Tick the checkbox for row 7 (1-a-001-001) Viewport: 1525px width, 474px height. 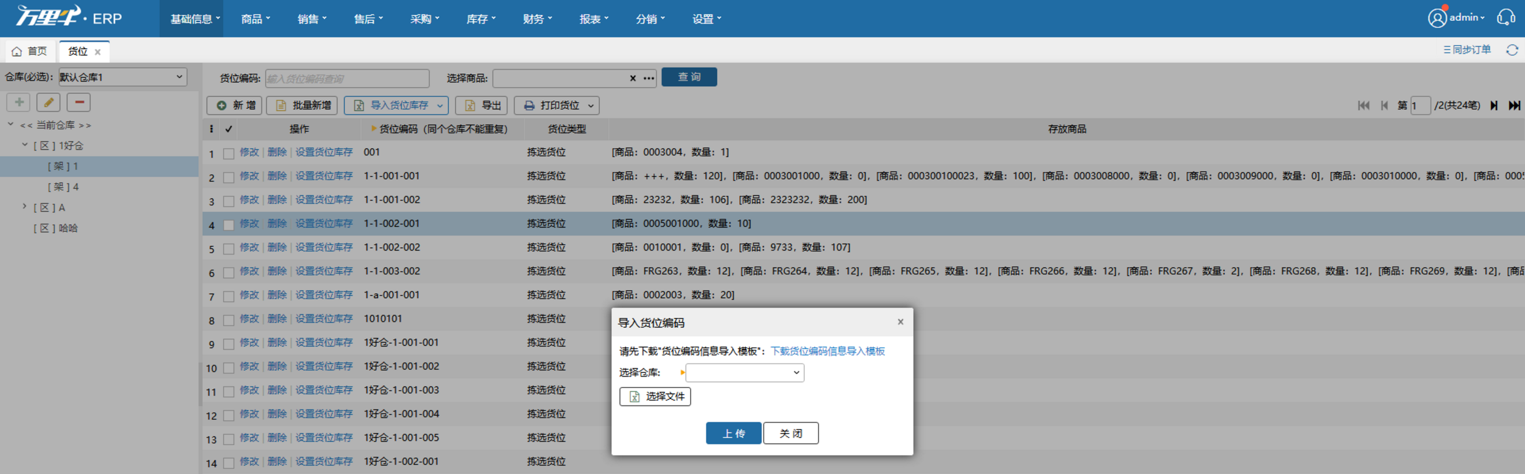[229, 297]
